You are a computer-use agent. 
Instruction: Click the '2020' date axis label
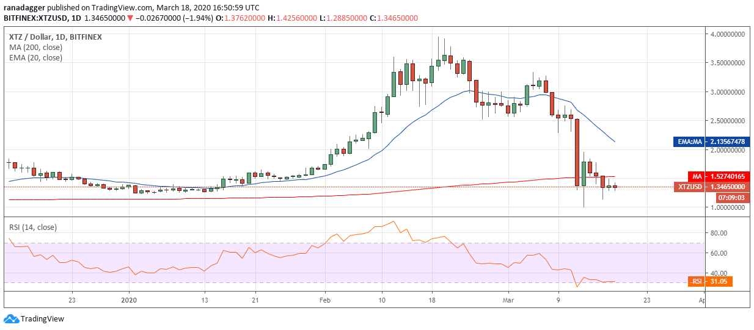tap(130, 300)
